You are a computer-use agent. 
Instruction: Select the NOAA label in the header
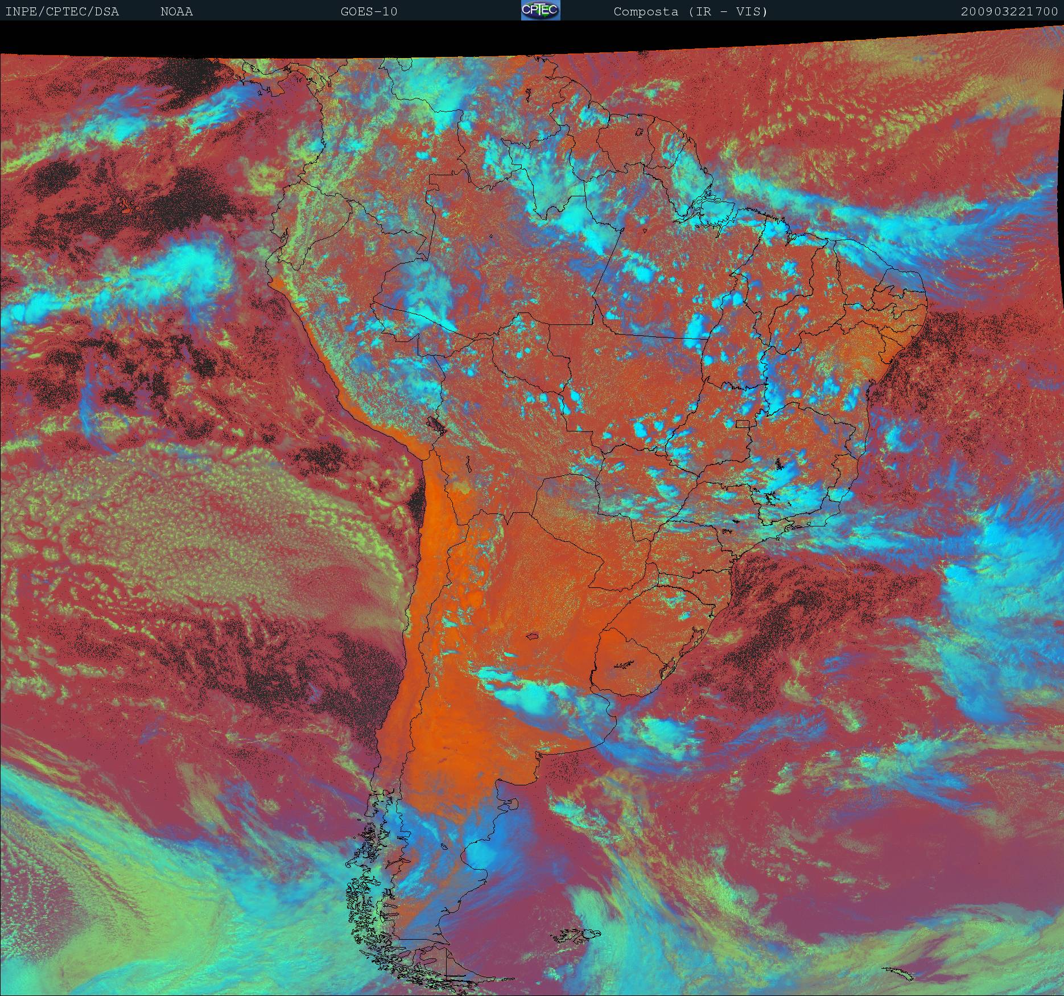tap(177, 11)
